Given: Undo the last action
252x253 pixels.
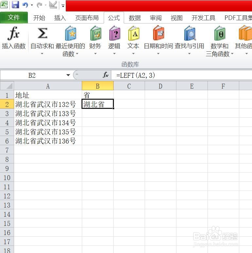Looking at the screenshot, I should (x=25, y=5).
